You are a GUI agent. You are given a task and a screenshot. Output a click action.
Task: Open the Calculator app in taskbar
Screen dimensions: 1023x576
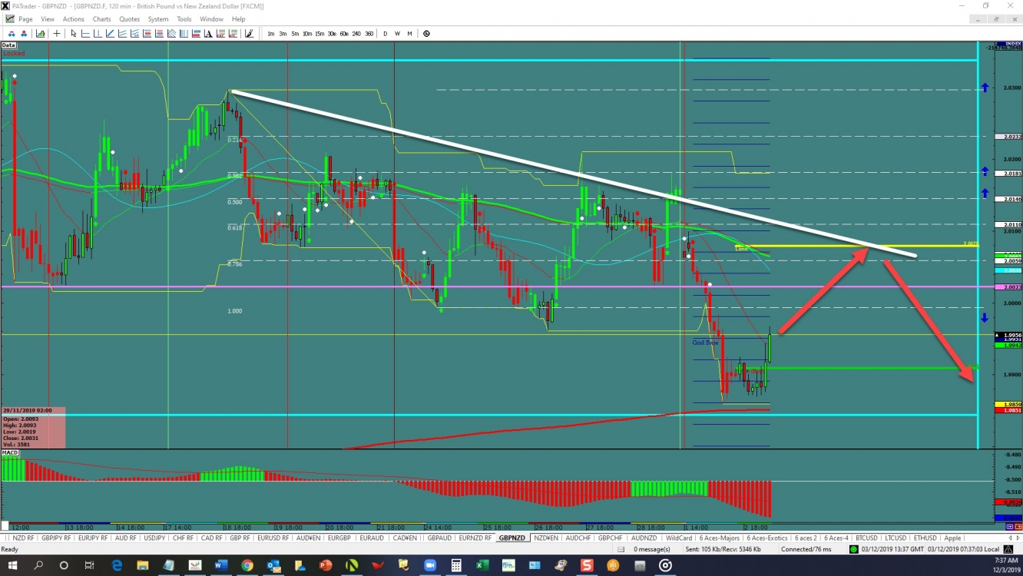tap(455, 565)
